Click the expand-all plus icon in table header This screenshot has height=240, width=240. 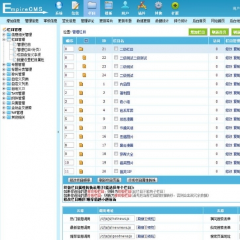pyautogui.click(x=86, y=40)
